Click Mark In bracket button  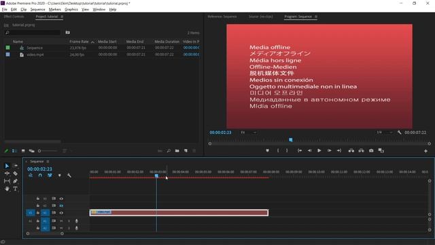tap(278, 150)
